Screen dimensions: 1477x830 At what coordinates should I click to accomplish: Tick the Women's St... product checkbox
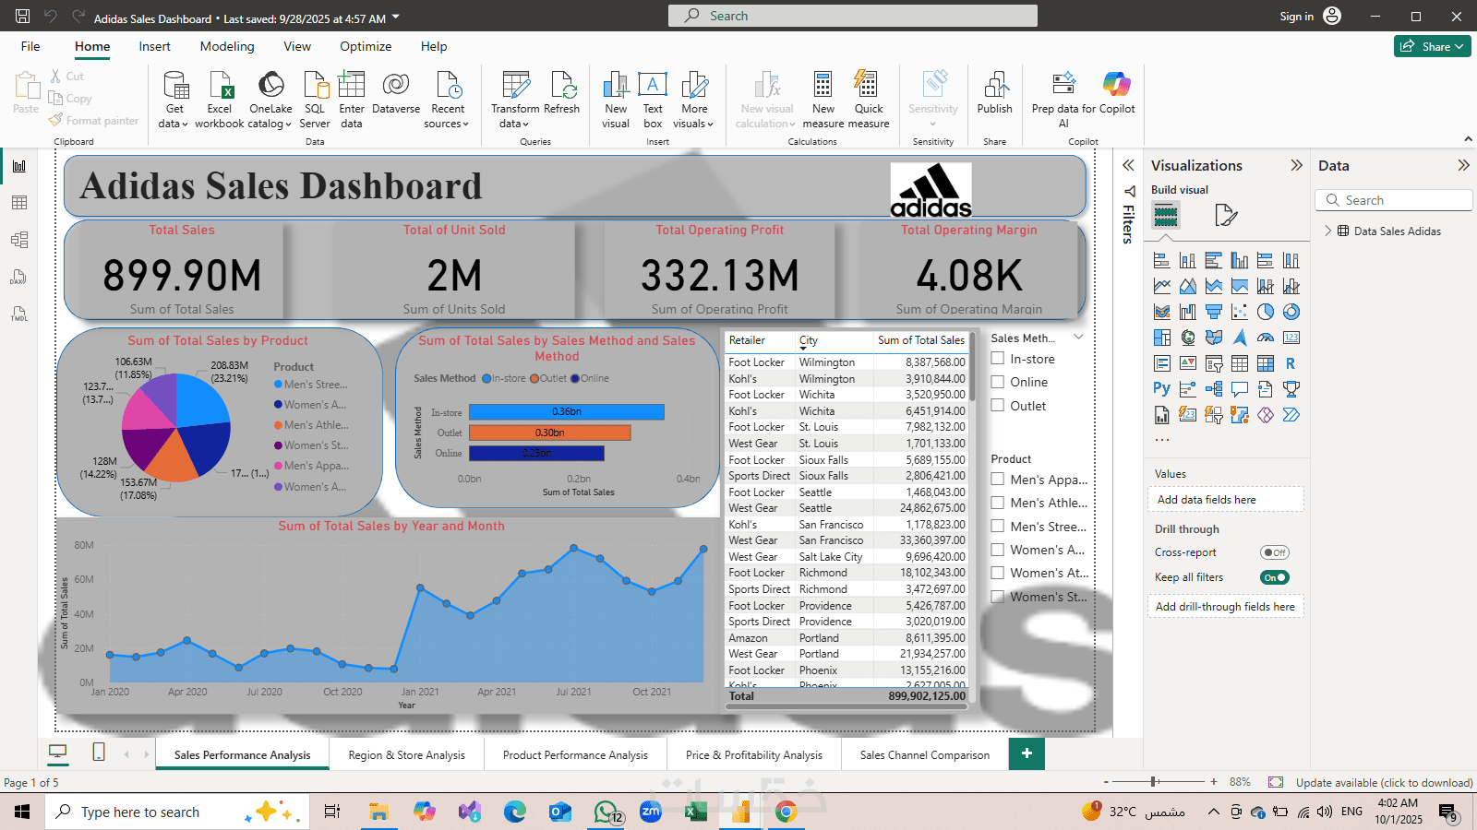click(998, 597)
